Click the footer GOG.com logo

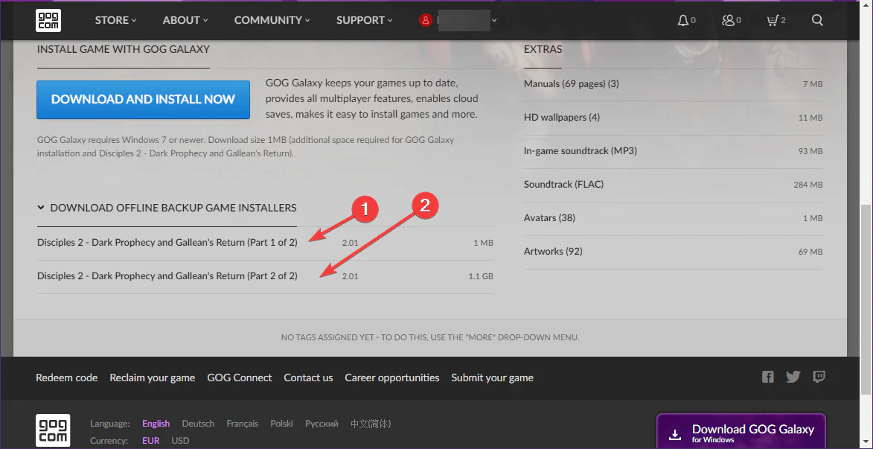coord(53,430)
